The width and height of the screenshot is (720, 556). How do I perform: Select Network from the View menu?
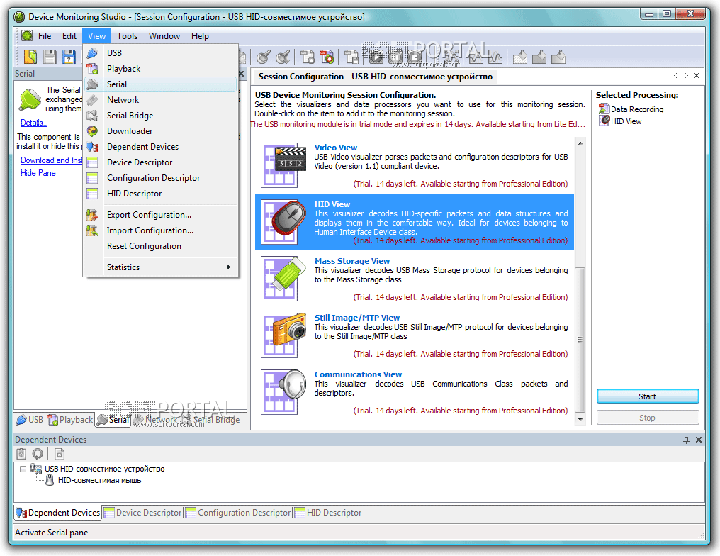pos(161,100)
